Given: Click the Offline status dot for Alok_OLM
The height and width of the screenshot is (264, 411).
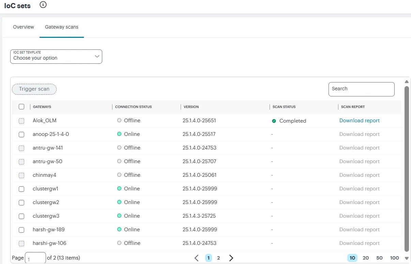Looking at the screenshot, I should tap(119, 120).
